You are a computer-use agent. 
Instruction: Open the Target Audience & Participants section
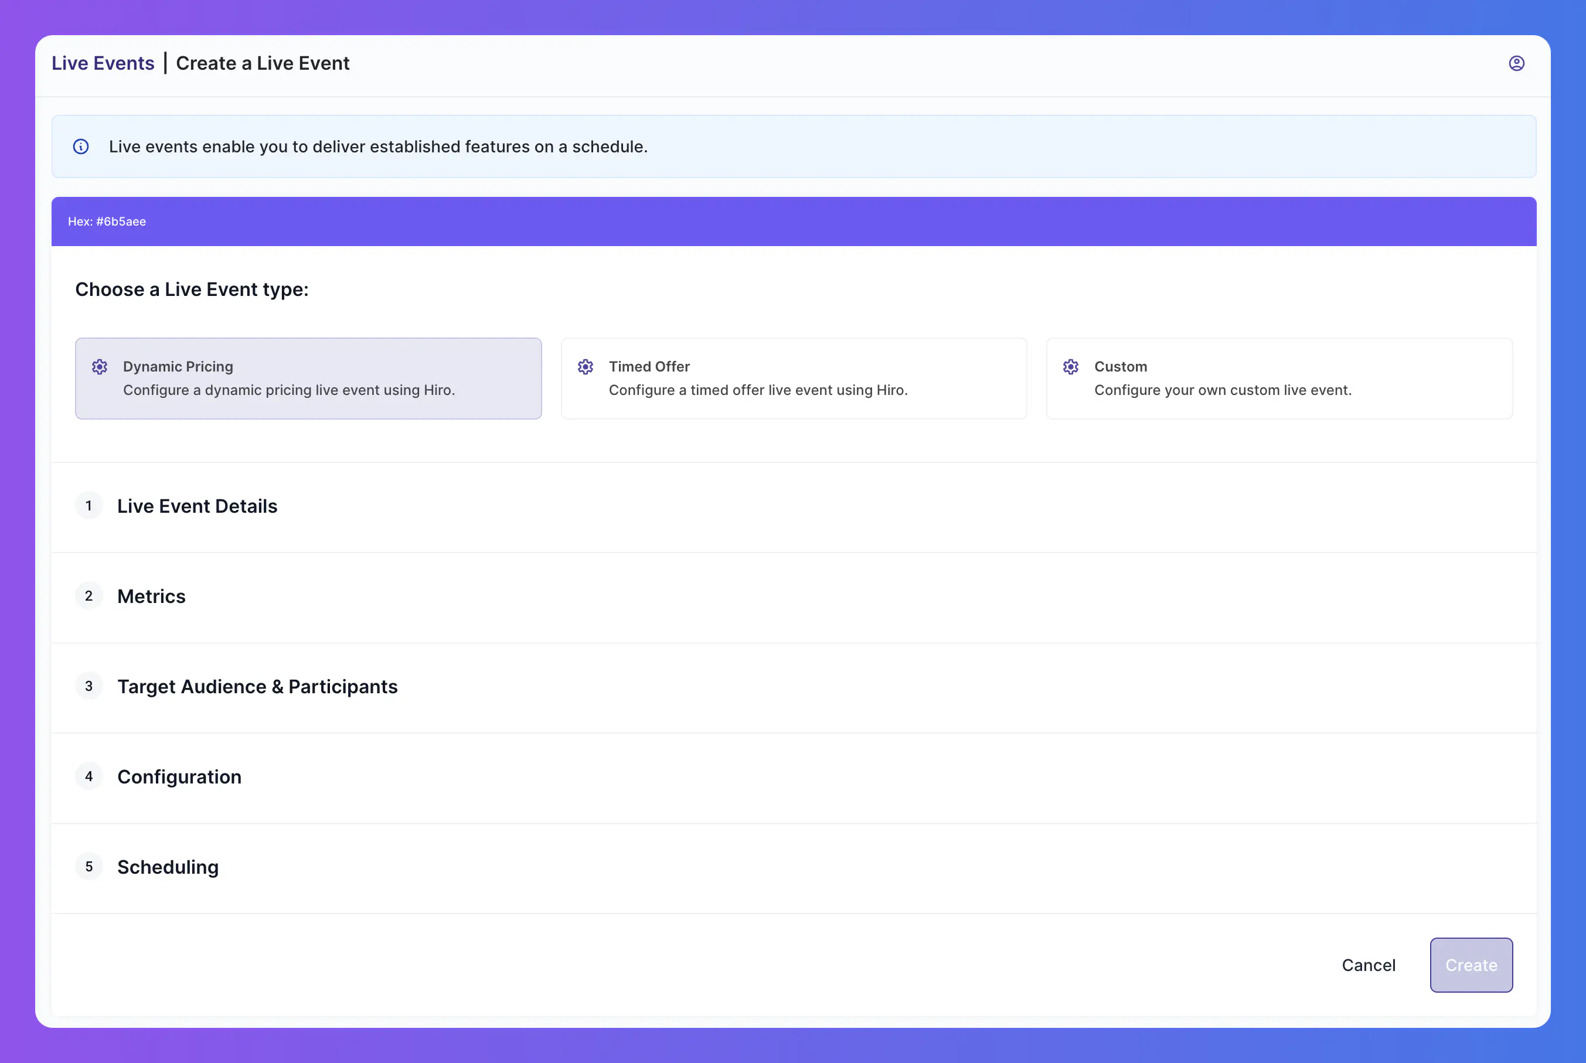[x=794, y=687]
